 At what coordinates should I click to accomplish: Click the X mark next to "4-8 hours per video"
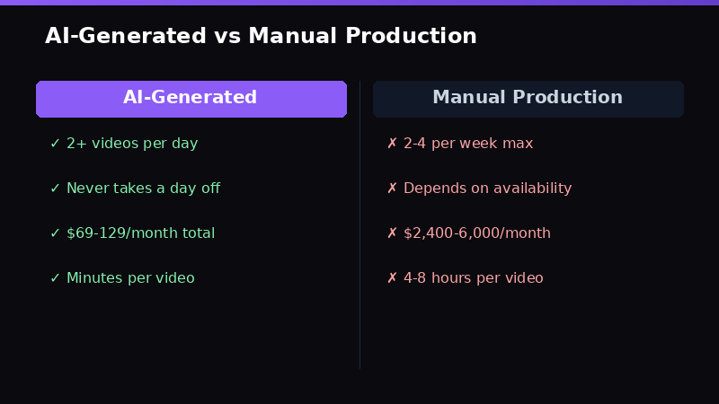click(x=392, y=278)
